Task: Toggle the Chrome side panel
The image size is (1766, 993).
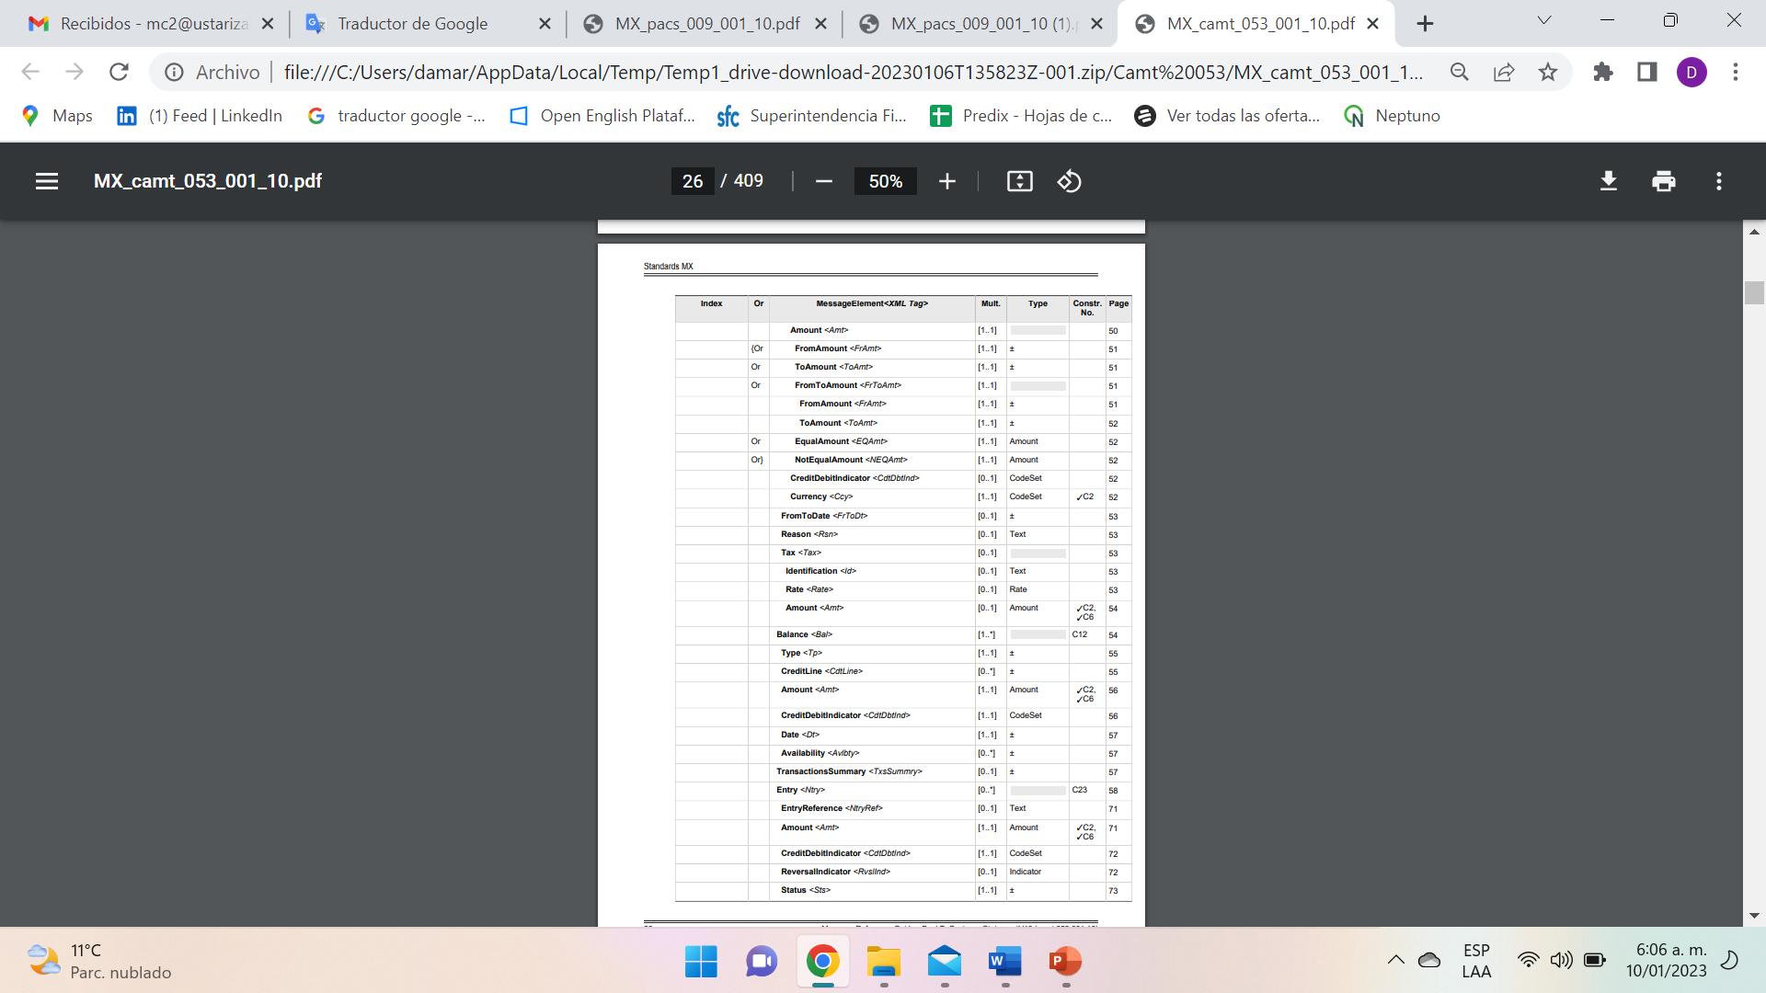Action: (x=1646, y=72)
